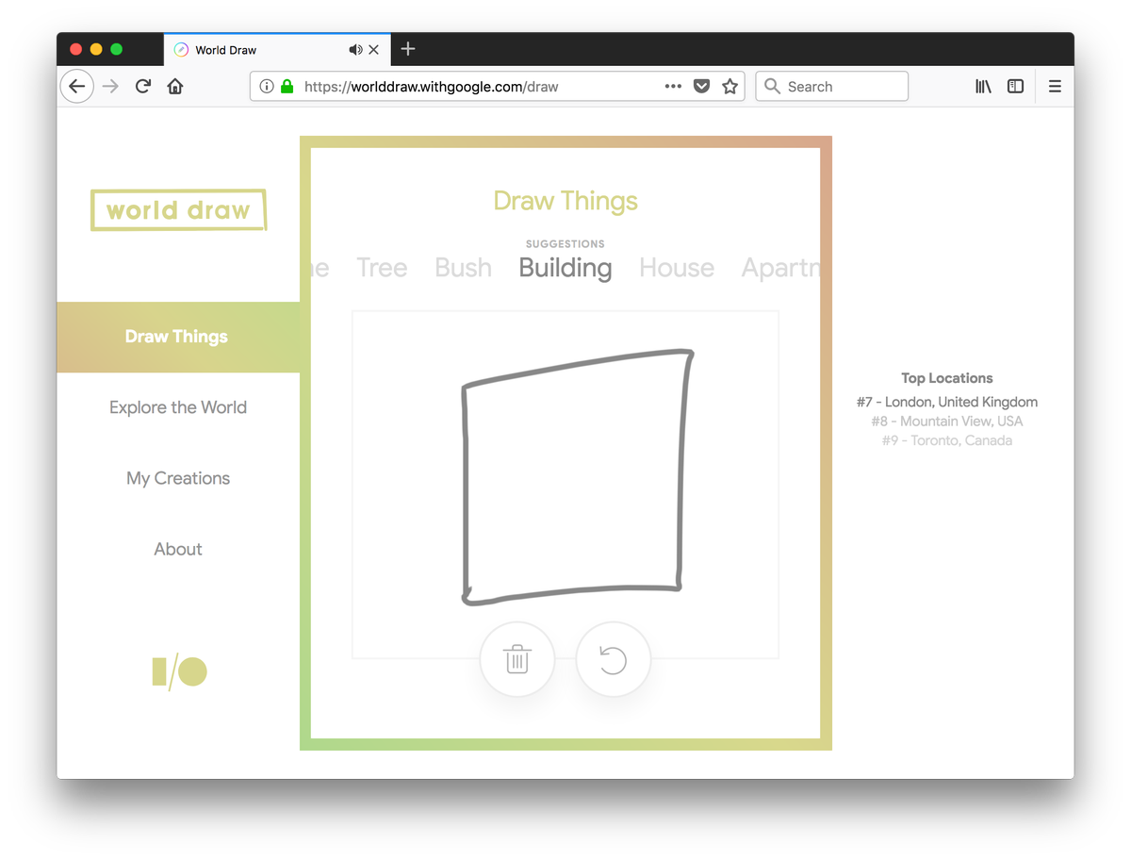Click the browser Search field
Viewport: 1131px width, 860px height.
[x=831, y=87]
